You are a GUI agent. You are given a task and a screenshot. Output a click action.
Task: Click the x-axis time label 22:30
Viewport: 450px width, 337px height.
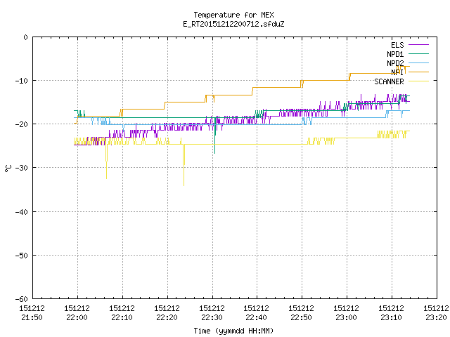click(212, 317)
